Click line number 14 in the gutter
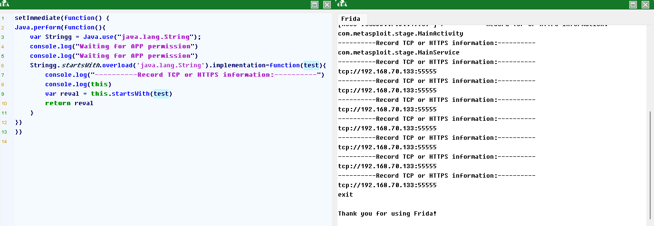The image size is (654, 226). (4, 141)
